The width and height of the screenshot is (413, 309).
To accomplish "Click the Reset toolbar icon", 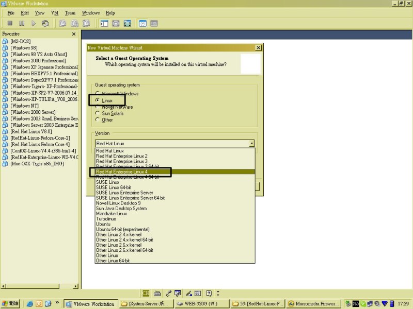I will click(x=45, y=23).
